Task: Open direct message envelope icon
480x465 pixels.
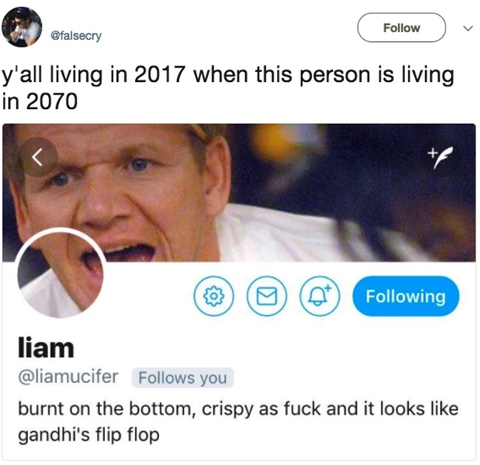Action: [x=267, y=296]
